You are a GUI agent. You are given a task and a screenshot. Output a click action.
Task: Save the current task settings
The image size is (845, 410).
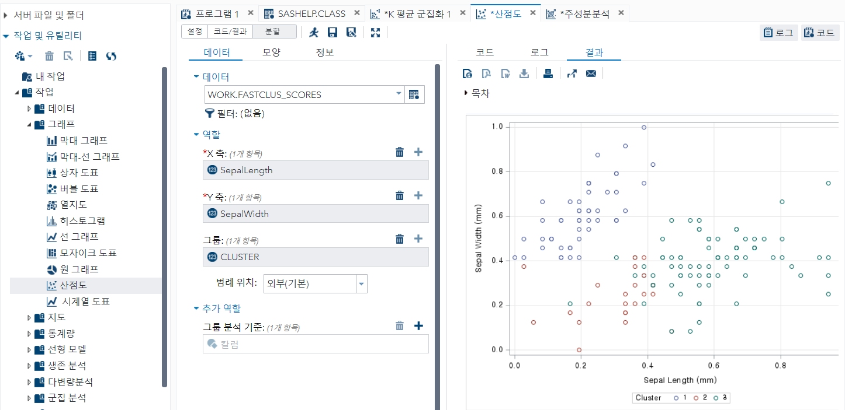click(333, 32)
